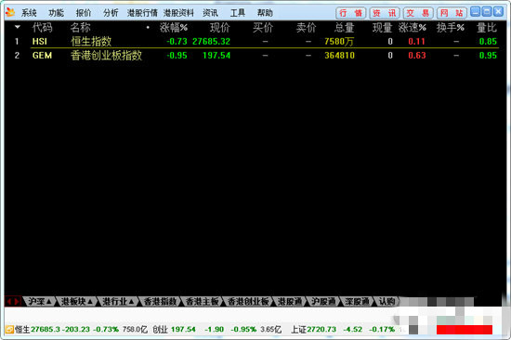Sort by 涨速% column header

coord(413,28)
